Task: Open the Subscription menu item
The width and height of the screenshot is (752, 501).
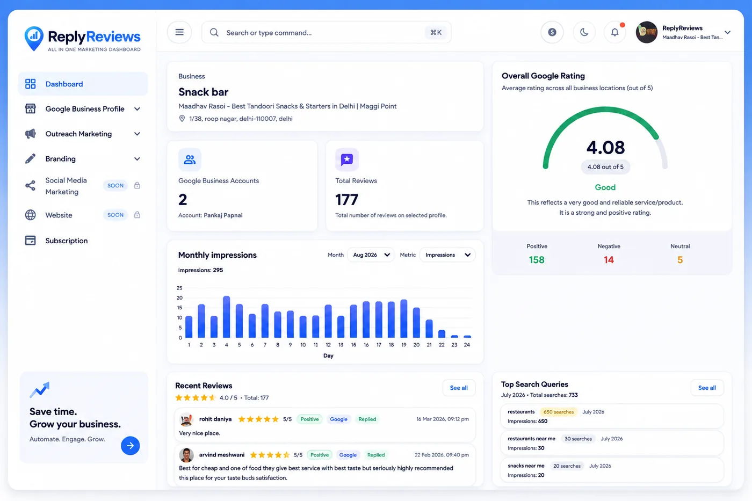Action: pyautogui.click(x=83, y=241)
